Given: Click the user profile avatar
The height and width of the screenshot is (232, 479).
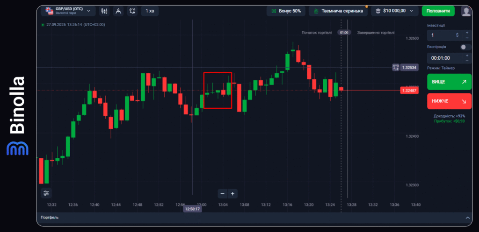Looking at the screenshot, I should tap(466, 11).
